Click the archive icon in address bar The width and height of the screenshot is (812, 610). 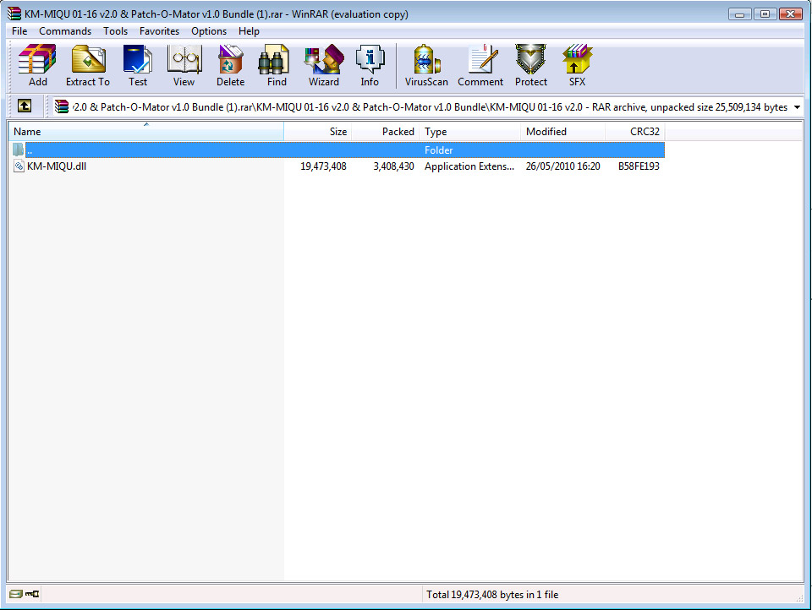62,106
